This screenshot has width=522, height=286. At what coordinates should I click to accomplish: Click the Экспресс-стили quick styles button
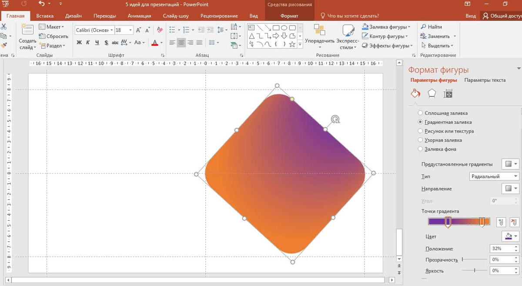pos(348,36)
